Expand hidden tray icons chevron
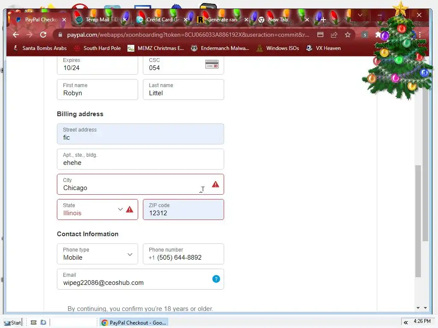 [x=405, y=323]
